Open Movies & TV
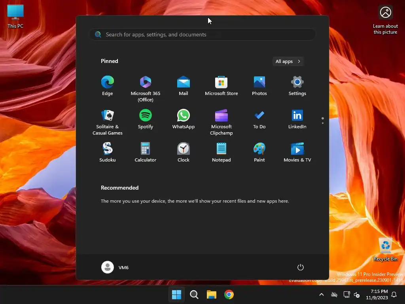 pyautogui.click(x=297, y=152)
